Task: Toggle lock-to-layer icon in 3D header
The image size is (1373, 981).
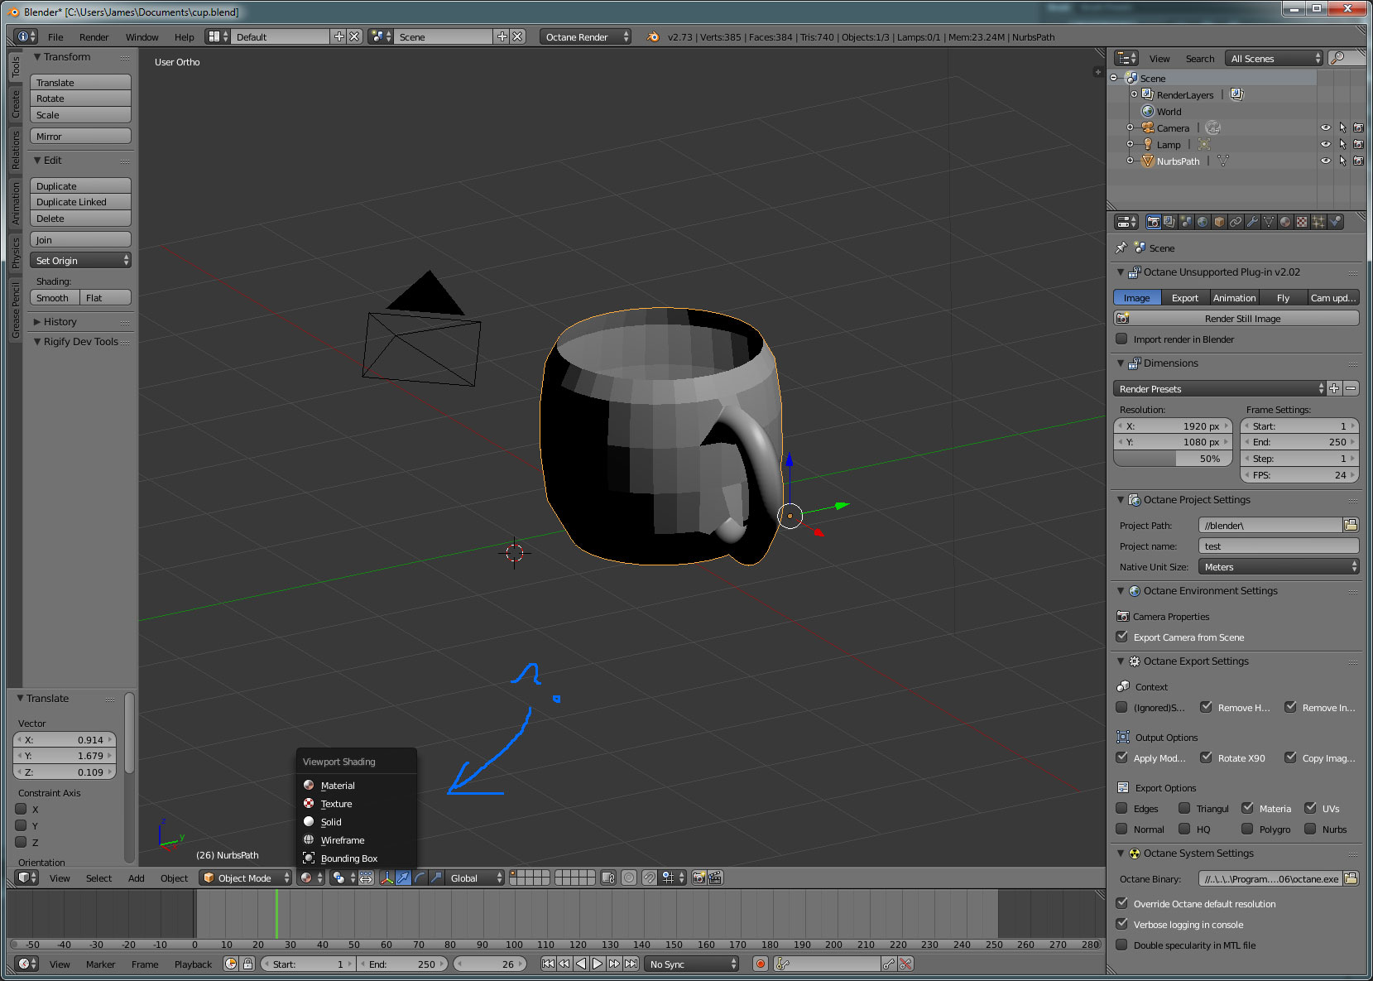Action: tap(608, 878)
